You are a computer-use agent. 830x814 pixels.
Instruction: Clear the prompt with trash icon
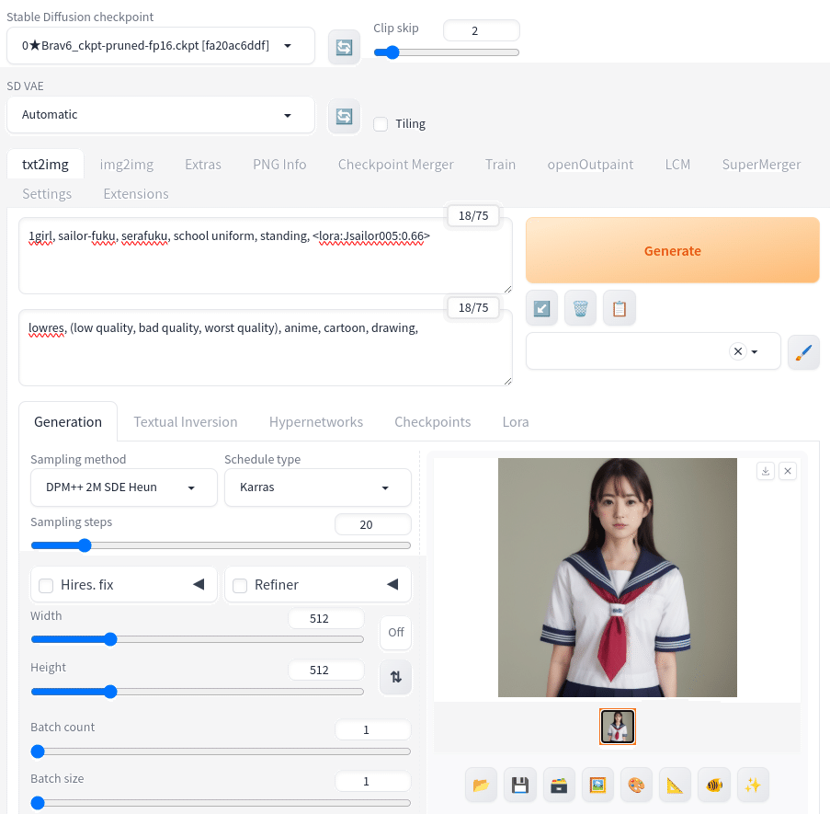(x=580, y=307)
